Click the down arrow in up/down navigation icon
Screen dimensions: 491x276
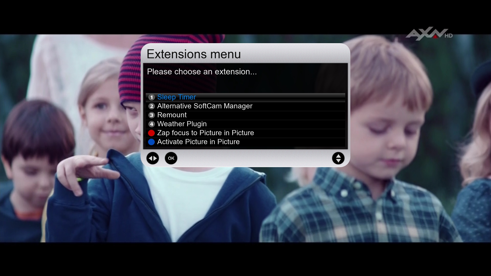click(338, 161)
